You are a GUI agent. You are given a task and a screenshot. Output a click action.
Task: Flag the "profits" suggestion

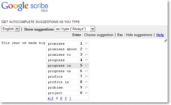click(x=87, y=77)
